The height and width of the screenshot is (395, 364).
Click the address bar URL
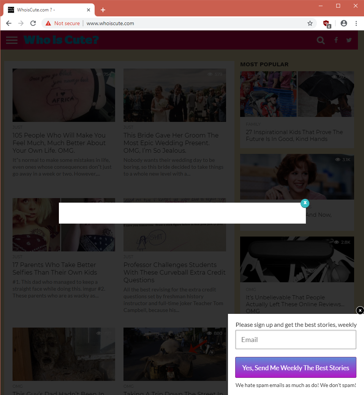pyautogui.click(x=110, y=24)
